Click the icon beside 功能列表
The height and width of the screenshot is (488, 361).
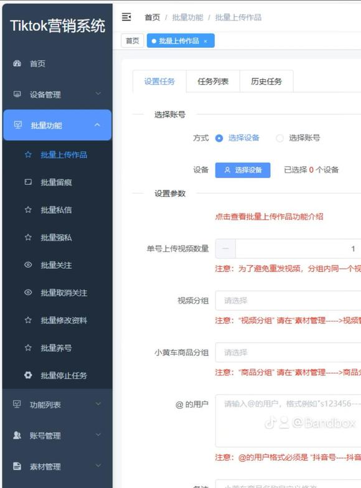click(x=17, y=405)
